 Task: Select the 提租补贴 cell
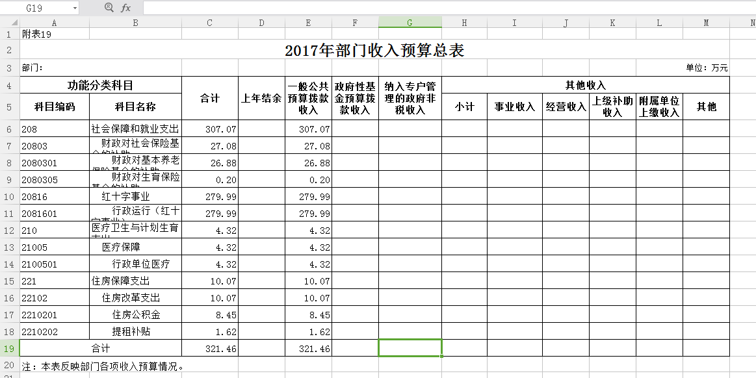(135, 331)
